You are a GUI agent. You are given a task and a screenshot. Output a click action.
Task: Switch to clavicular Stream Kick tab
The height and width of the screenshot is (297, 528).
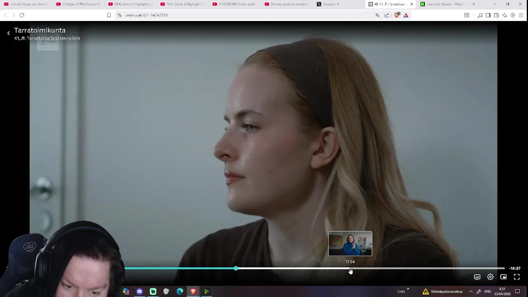[x=443, y=4]
